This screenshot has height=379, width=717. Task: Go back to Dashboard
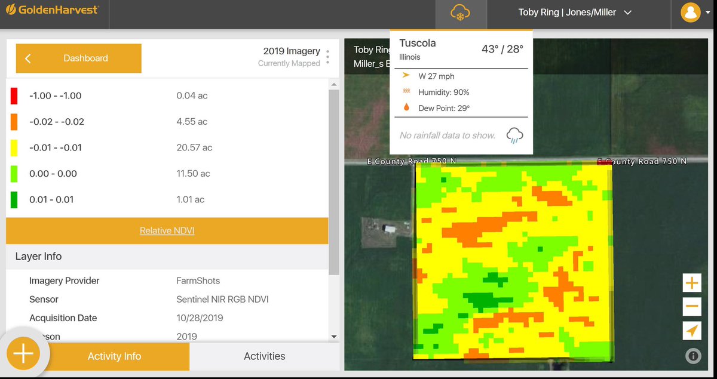point(78,58)
